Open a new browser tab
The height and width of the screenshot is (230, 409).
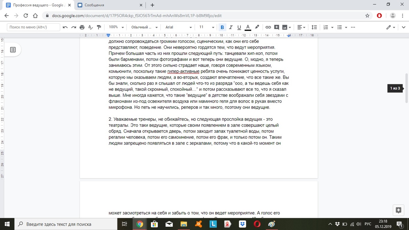click(152, 5)
